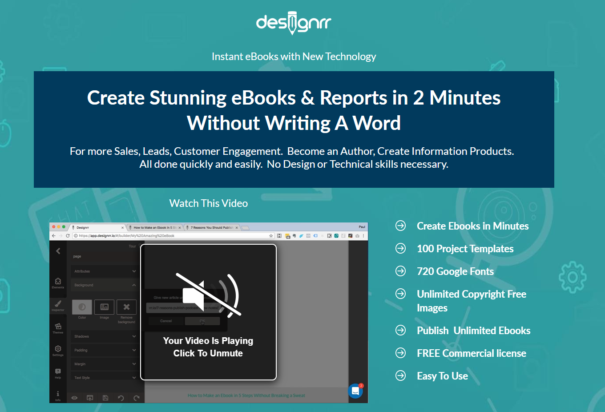Click the export icon in video bottom toolbar
This screenshot has height=412, width=605.
(90, 398)
